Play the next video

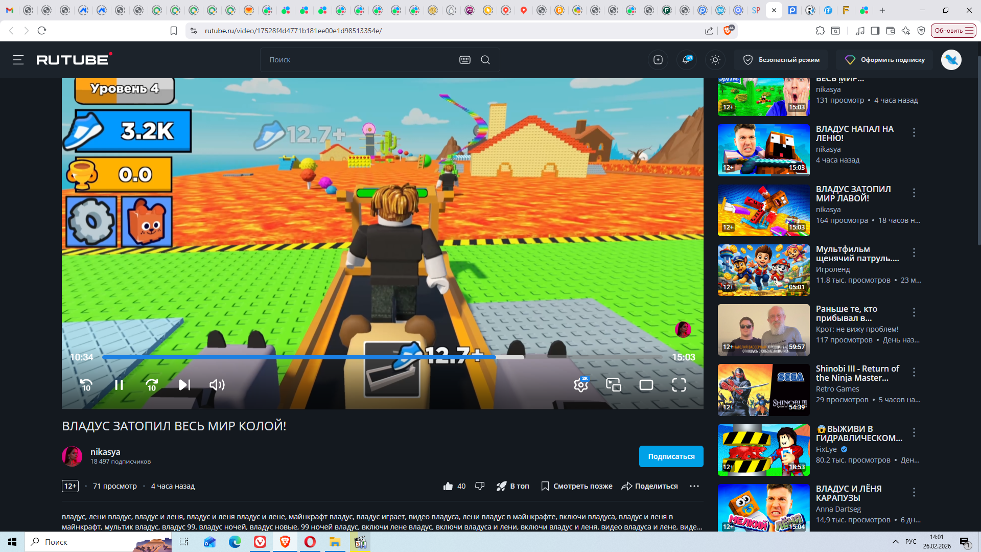click(x=184, y=385)
